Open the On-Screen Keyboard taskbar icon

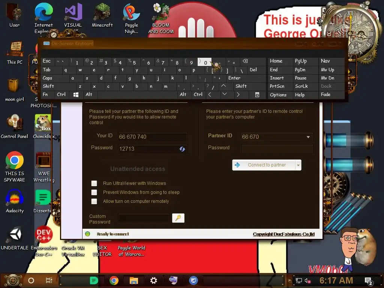173,280
